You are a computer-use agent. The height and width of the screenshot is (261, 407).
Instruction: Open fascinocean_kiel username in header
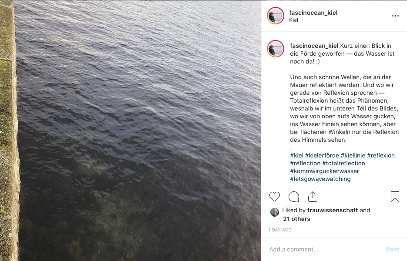[313, 13]
